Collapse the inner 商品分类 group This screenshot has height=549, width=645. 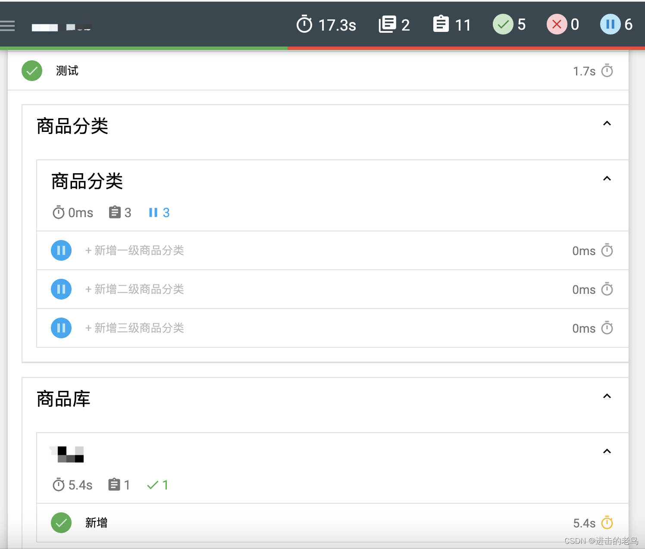(607, 179)
